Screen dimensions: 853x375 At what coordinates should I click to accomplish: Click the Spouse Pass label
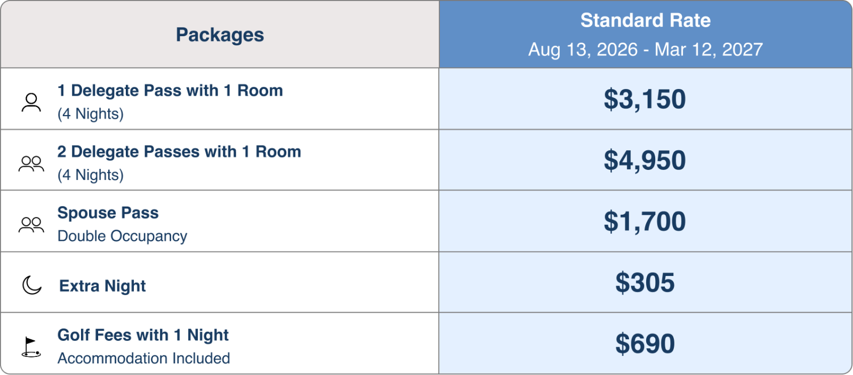pyautogui.click(x=108, y=213)
